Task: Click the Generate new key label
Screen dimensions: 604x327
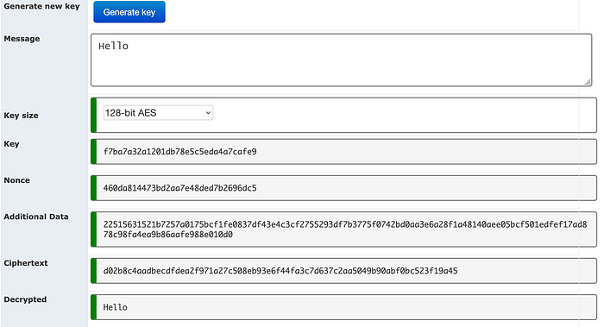Action: coord(41,6)
